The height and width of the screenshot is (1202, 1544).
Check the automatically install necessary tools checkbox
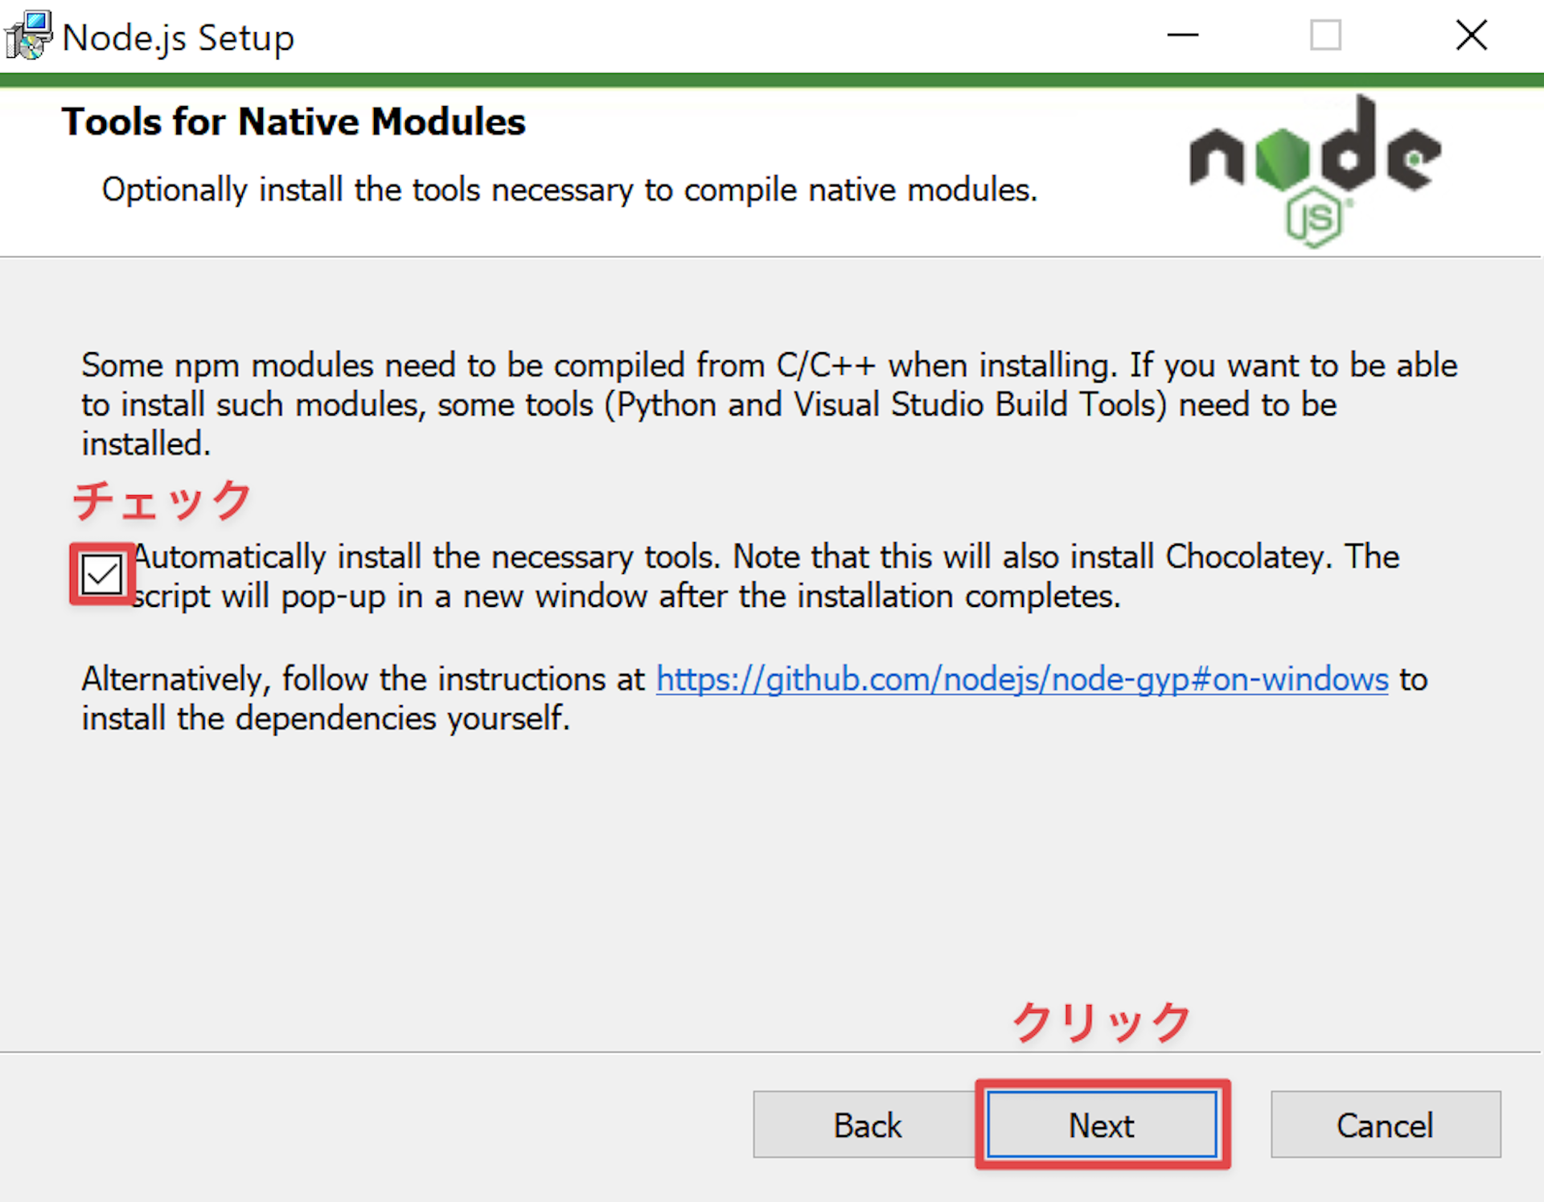coord(102,575)
